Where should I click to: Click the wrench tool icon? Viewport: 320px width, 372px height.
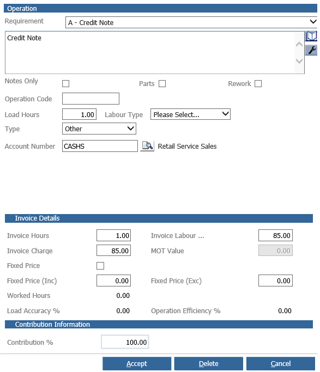click(x=311, y=50)
